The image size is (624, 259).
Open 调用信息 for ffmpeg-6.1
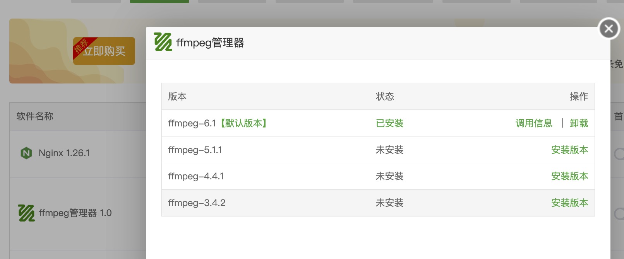pyautogui.click(x=534, y=123)
